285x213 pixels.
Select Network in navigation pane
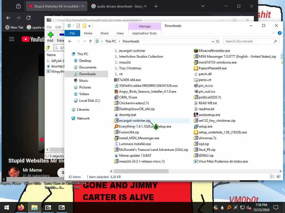pyautogui.click(x=83, y=118)
